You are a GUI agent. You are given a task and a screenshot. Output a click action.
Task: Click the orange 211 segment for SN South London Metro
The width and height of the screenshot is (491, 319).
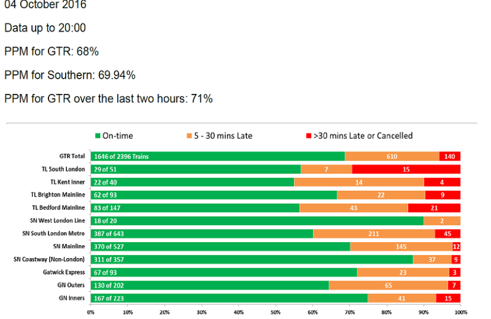pos(374,233)
